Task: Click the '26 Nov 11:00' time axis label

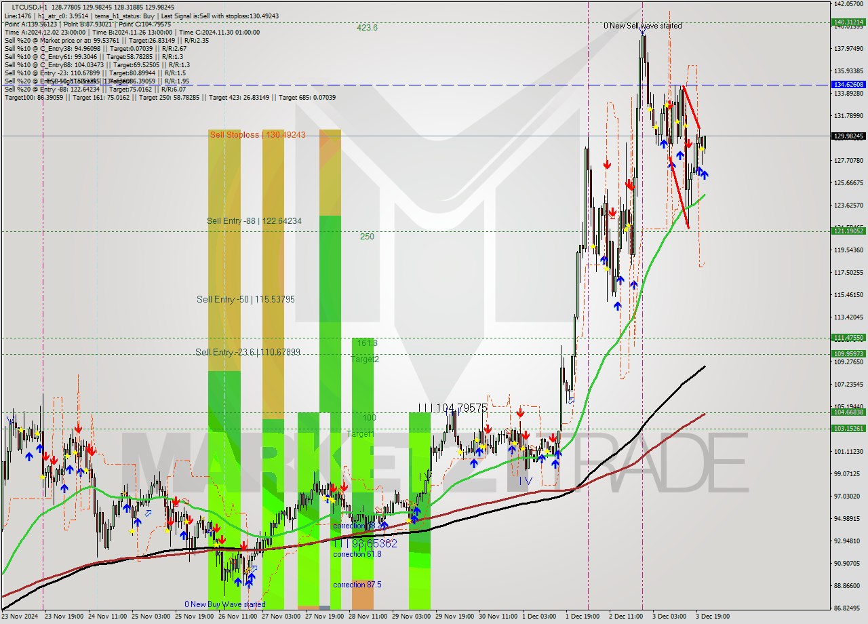Action: tap(237, 617)
